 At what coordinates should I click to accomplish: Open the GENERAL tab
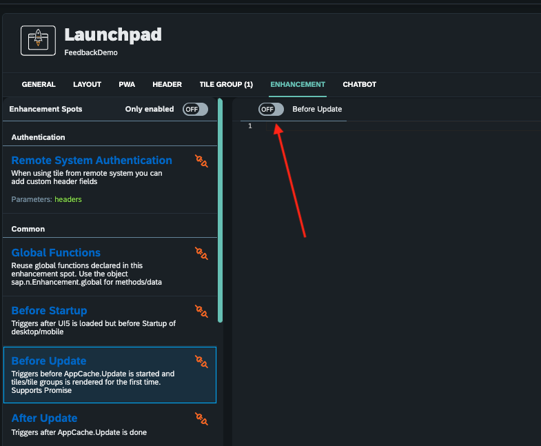pyautogui.click(x=39, y=85)
